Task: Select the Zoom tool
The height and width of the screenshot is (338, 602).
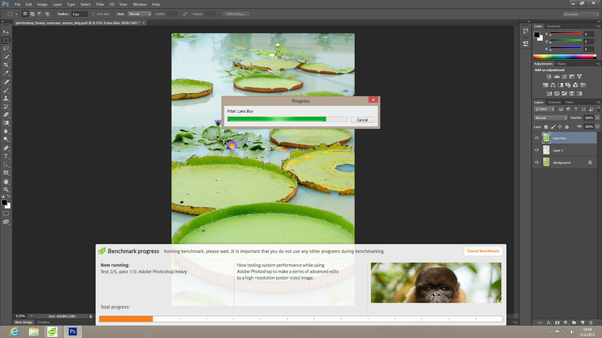Action: 6,189
